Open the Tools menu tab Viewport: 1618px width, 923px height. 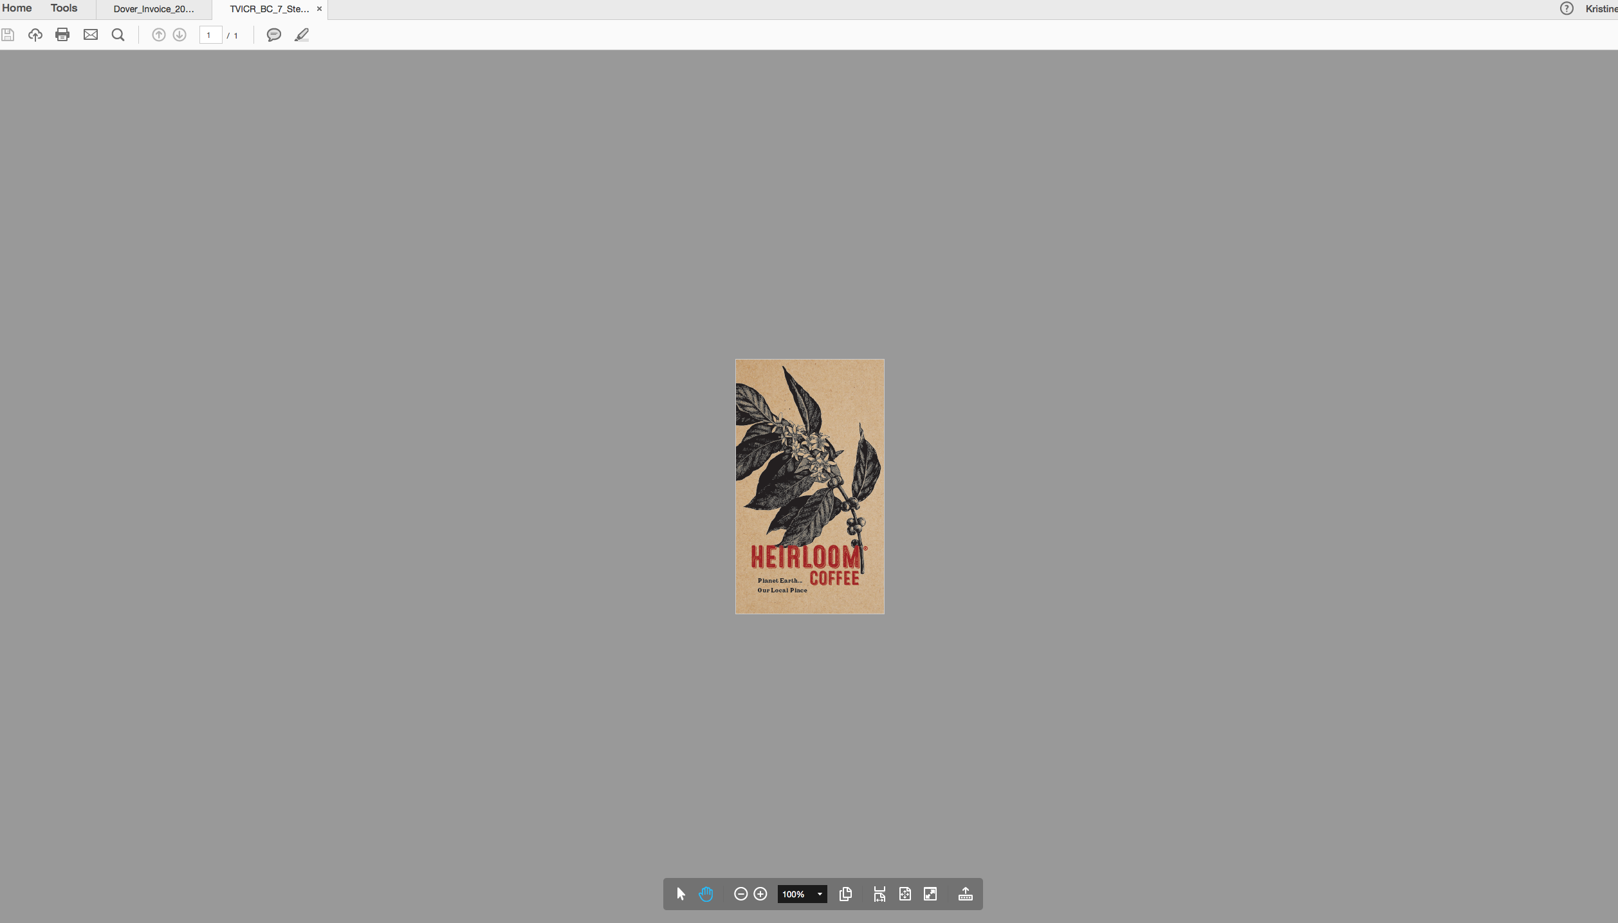(x=64, y=8)
